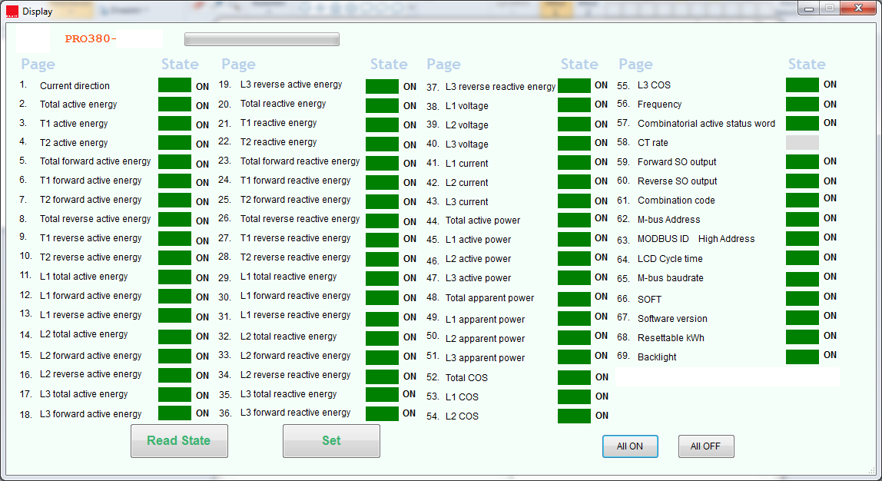Toggle the Total reactive energy state box
Screen dimensions: 882x481
382,105
